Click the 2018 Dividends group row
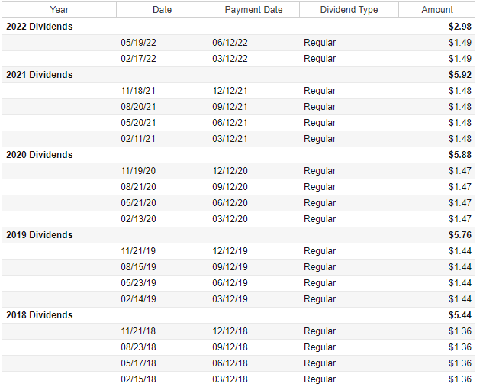Viewport: 483px width, 387px height. (40, 315)
